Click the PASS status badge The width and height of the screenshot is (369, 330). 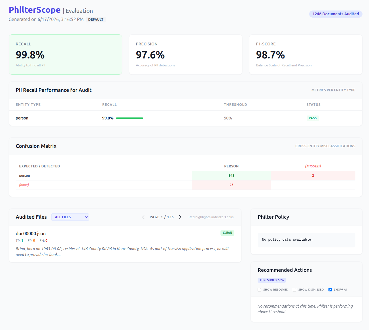(313, 118)
